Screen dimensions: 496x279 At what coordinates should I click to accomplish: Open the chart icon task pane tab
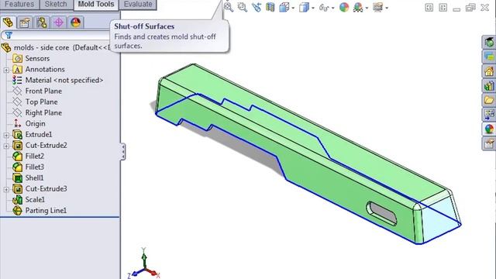[489, 86]
